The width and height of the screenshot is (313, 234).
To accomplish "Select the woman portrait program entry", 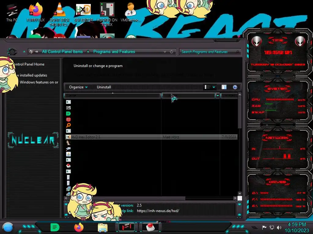I will point(68,143).
